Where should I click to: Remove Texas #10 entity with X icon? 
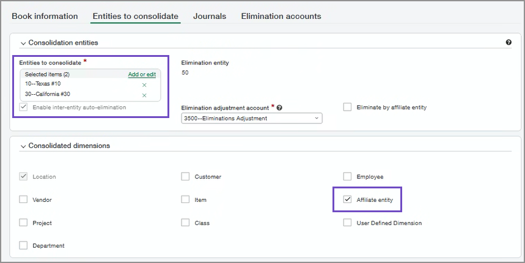pyautogui.click(x=144, y=85)
